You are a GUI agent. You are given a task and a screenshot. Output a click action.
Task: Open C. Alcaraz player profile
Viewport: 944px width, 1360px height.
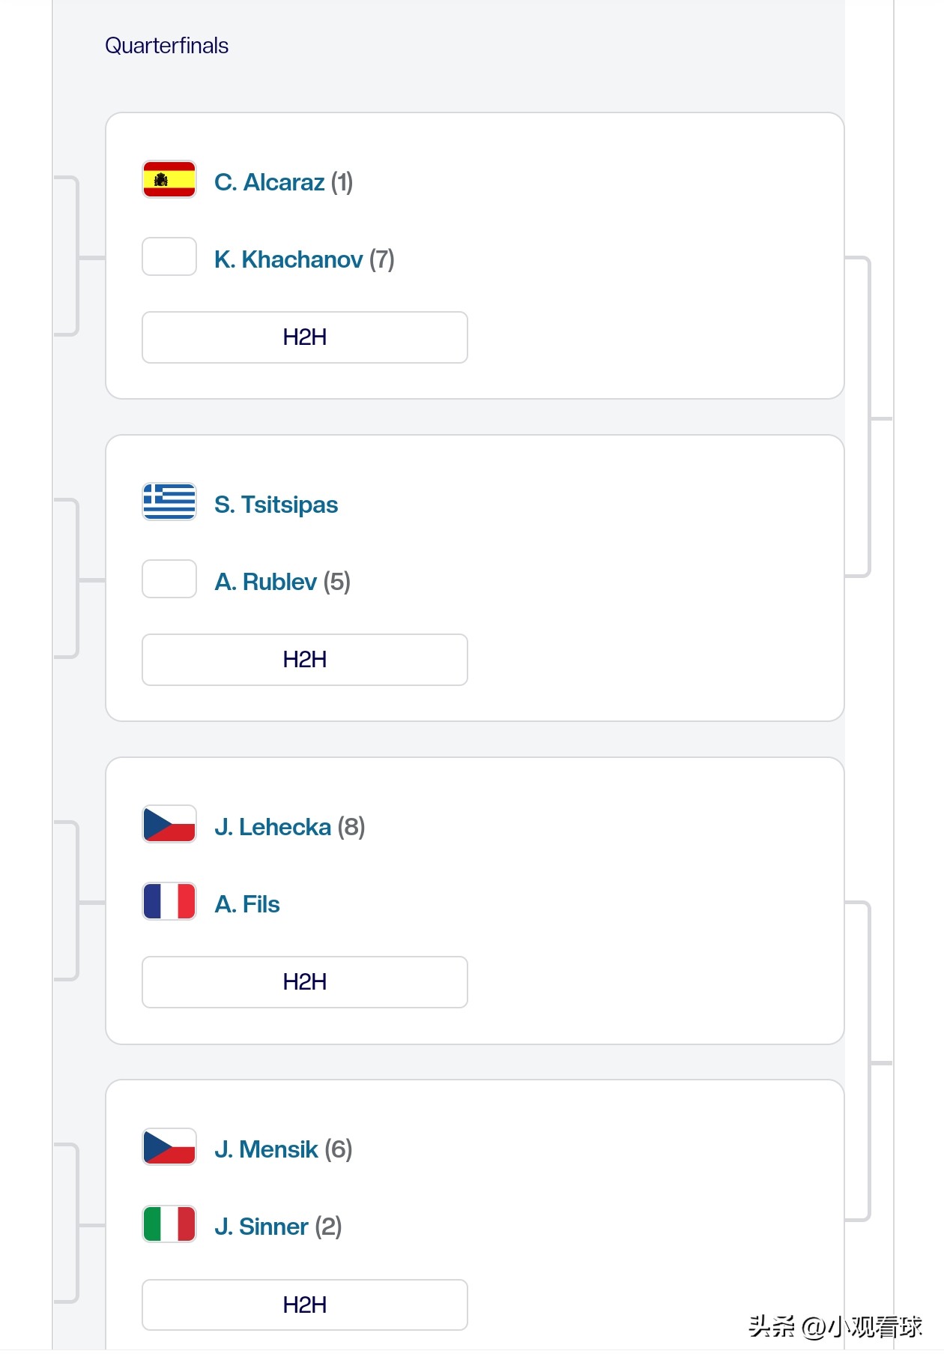click(270, 182)
